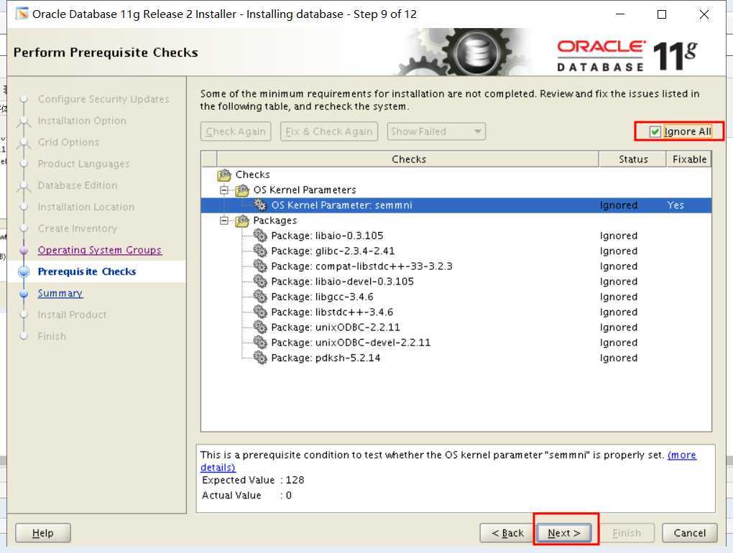The width and height of the screenshot is (733, 553).
Task: Click the Operating System Groups step bullet
Action: pyautogui.click(x=24, y=251)
